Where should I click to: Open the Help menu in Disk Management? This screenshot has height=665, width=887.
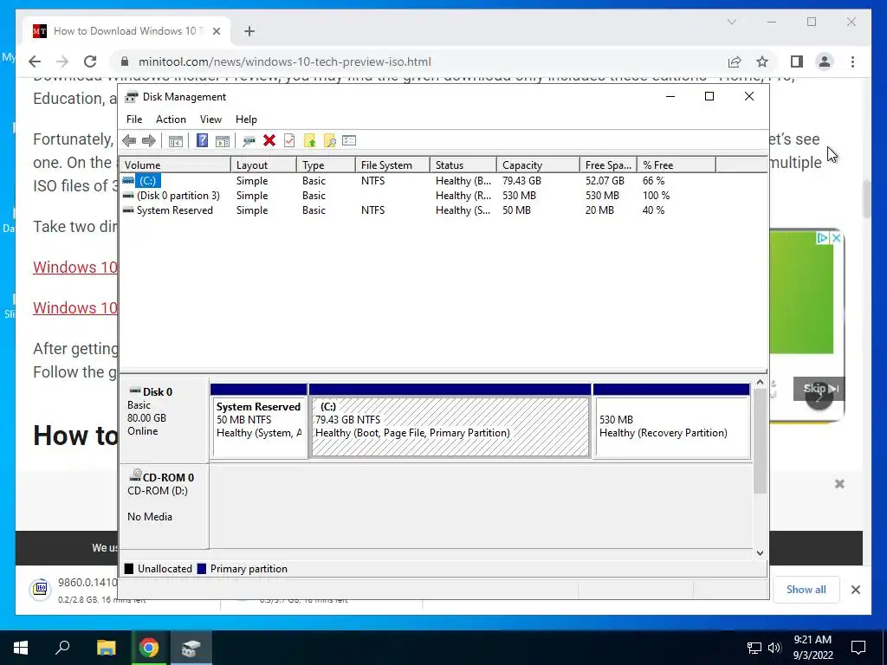click(246, 119)
